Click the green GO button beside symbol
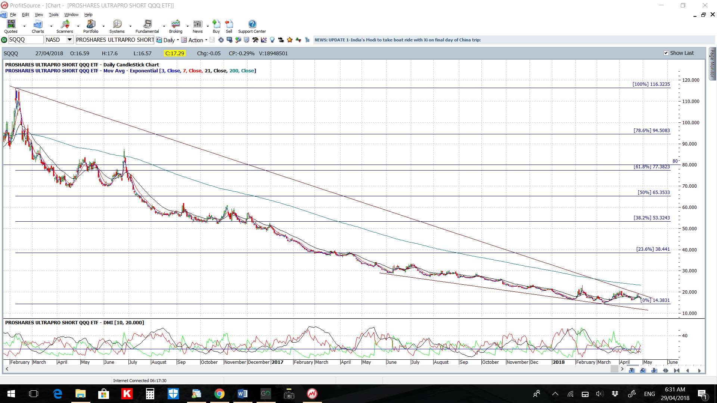Screen dimensions: 717x403 (x=4, y=40)
